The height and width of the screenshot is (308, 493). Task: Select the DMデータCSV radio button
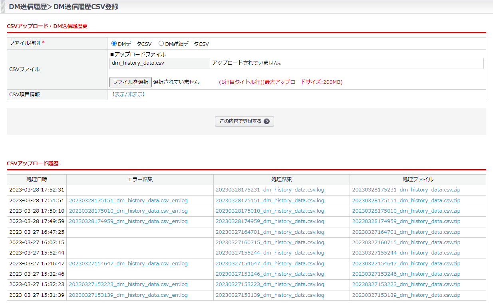pos(114,44)
